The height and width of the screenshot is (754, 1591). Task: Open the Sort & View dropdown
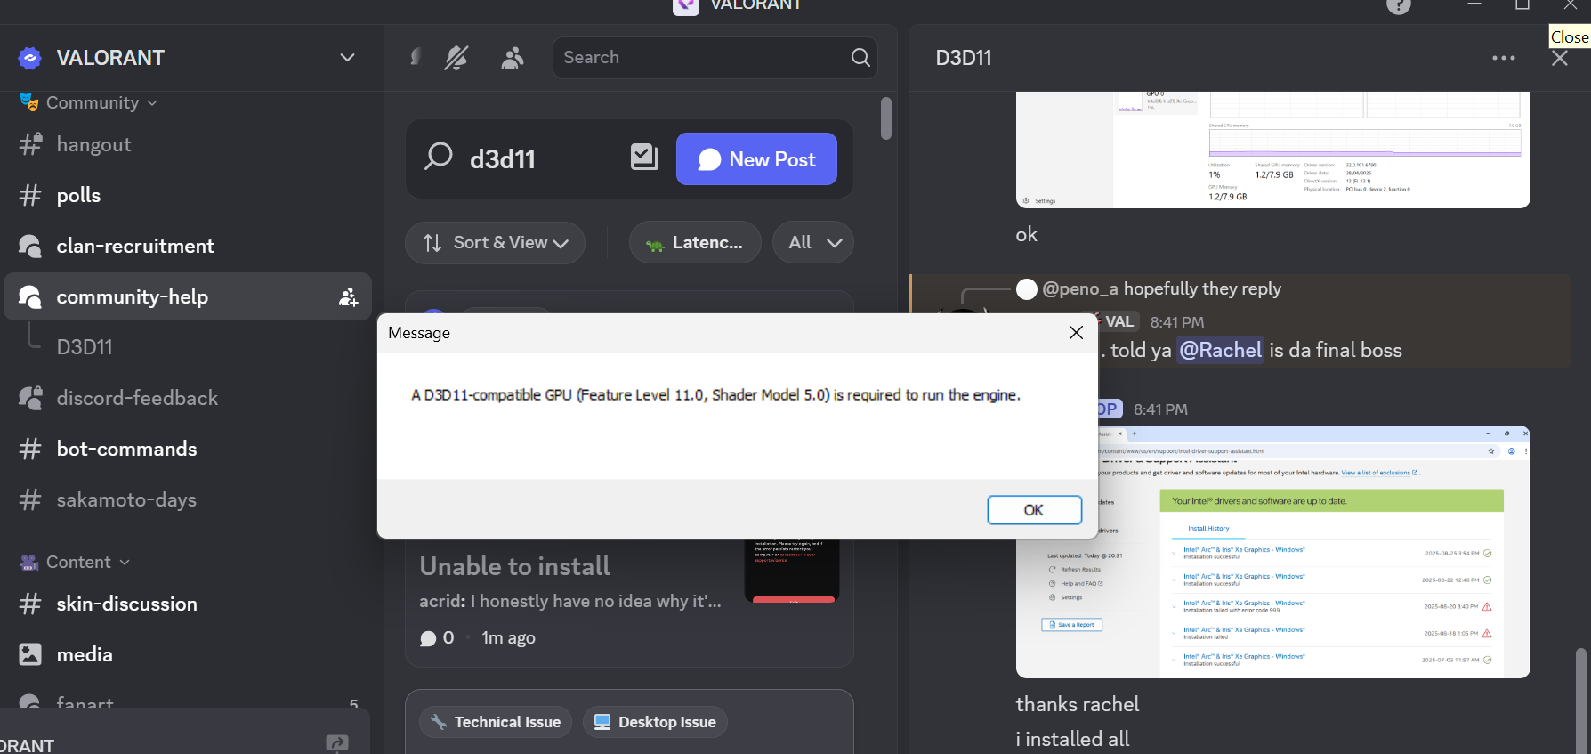(495, 243)
